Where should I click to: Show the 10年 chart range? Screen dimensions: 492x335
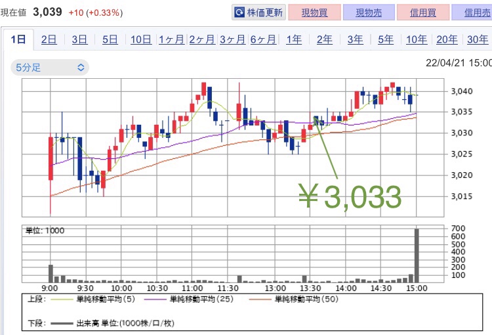[417, 39]
